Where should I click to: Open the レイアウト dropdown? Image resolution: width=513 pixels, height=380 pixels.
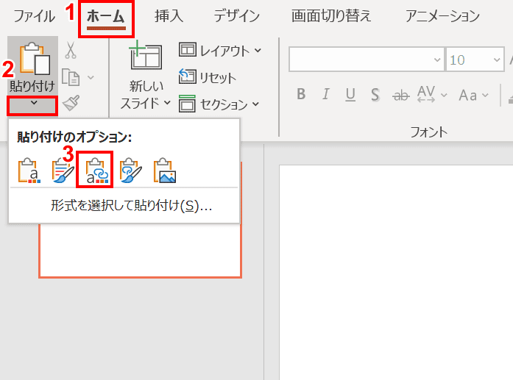coord(220,50)
